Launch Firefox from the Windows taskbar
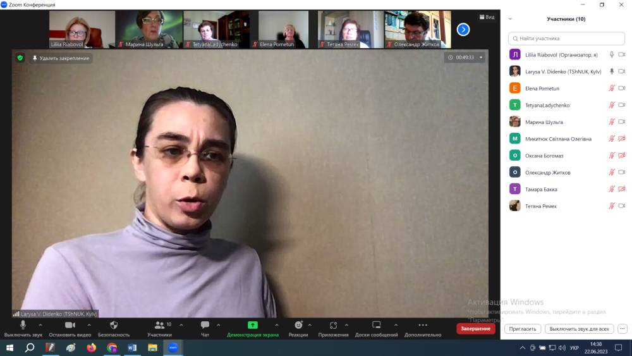632x356 pixels. click(91, 348)
